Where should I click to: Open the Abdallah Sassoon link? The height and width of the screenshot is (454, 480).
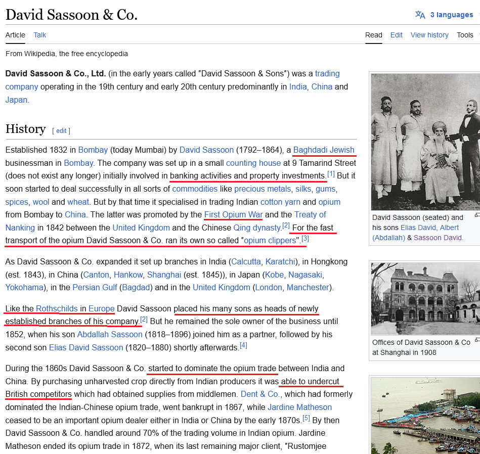110,334
